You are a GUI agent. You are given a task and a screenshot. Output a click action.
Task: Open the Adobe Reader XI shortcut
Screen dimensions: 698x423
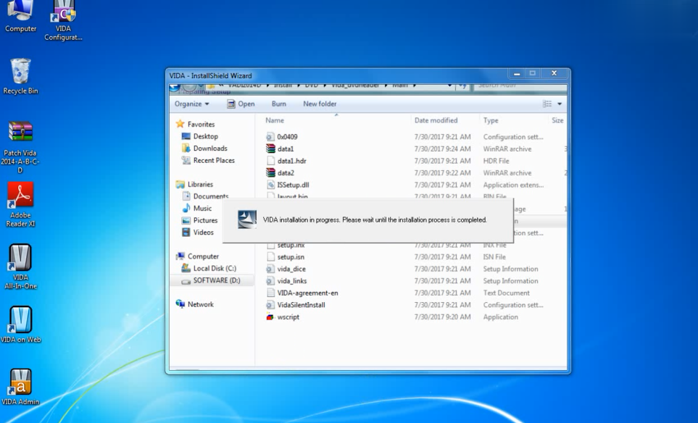(x=20, y=205)
